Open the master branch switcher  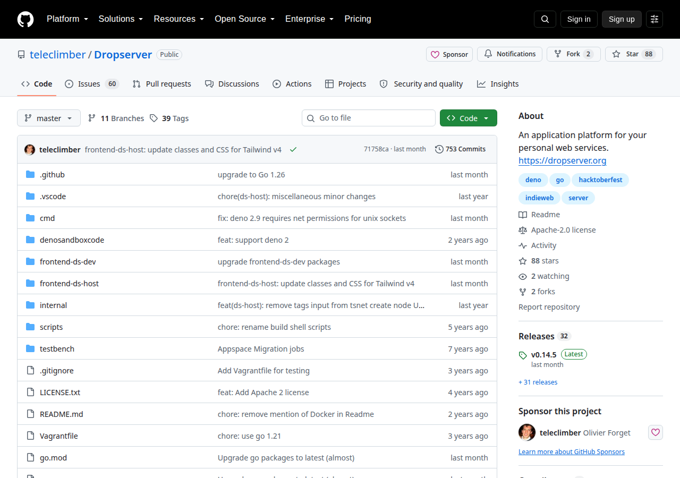(x=49, y=118)
